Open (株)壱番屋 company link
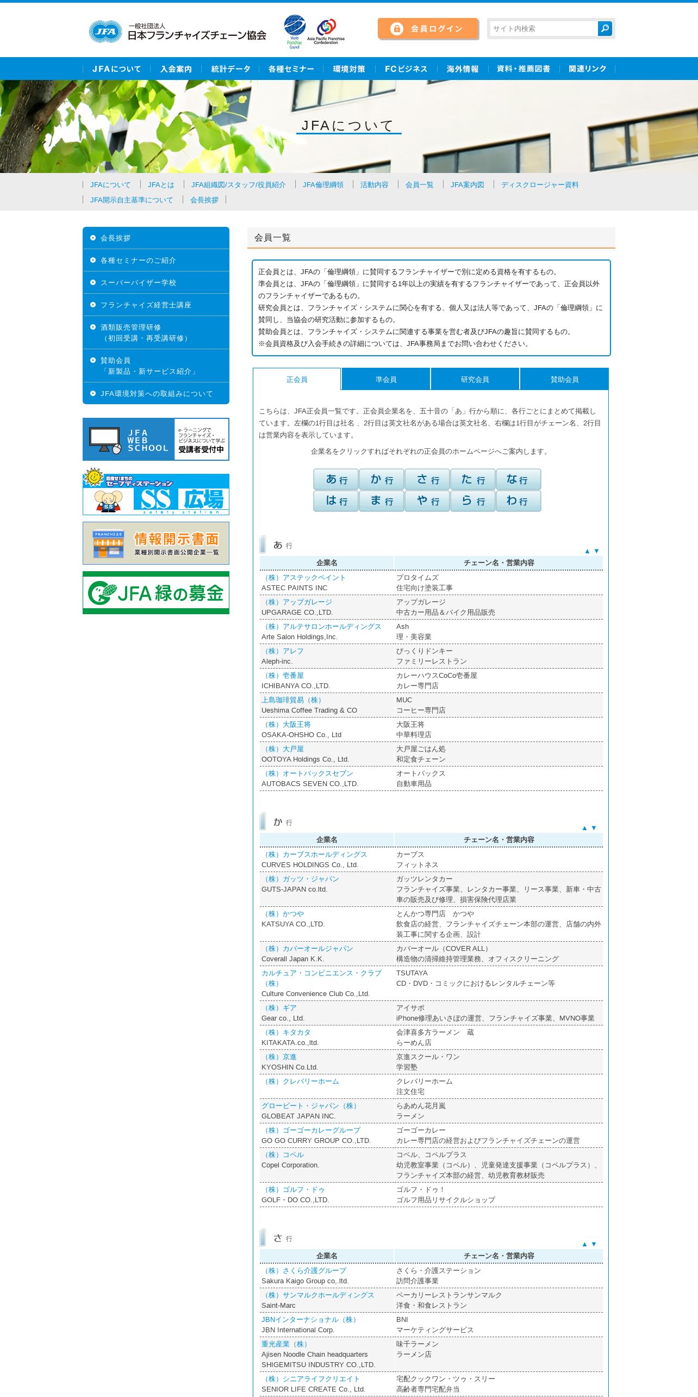The width and height of the screenshot is (698, 1397). point(283,676)
